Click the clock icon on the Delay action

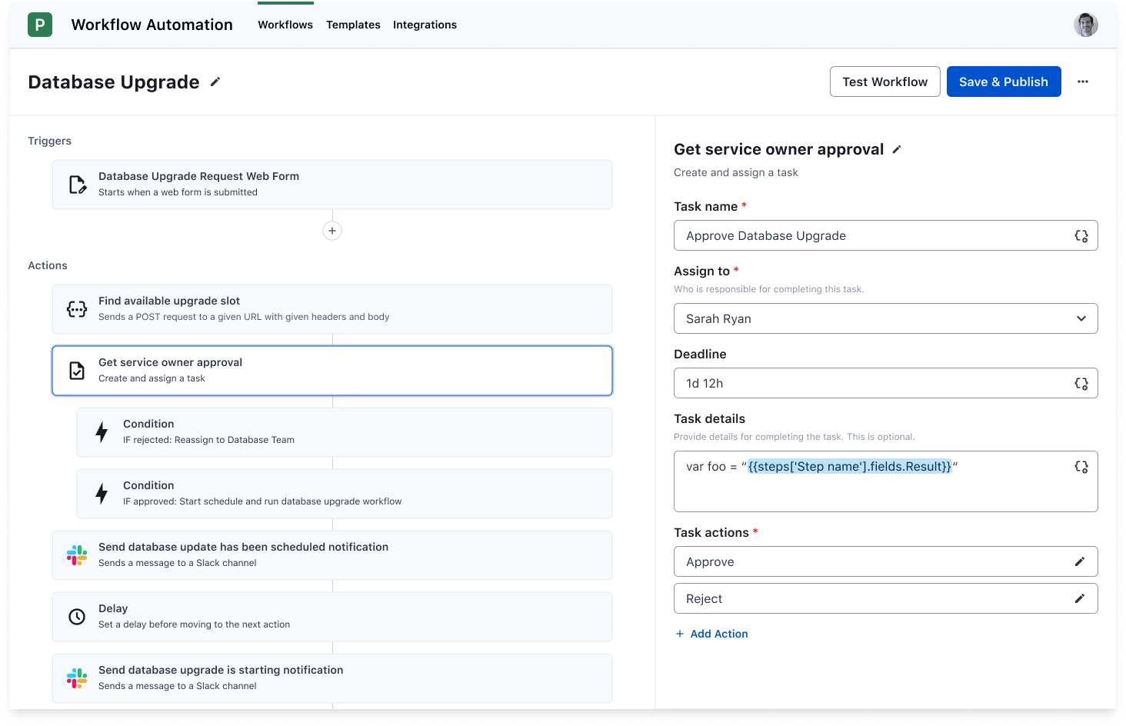point(77,616)
